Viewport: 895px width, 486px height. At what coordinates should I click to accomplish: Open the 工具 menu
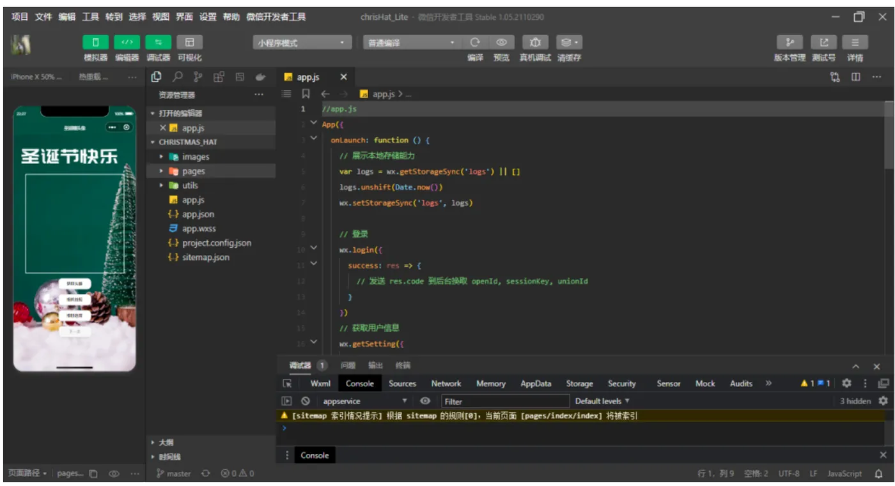tap(90, 17)
